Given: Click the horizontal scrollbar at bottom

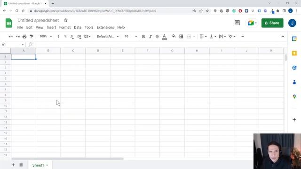Looking at the screenshot, I should [x=67, y=159].
